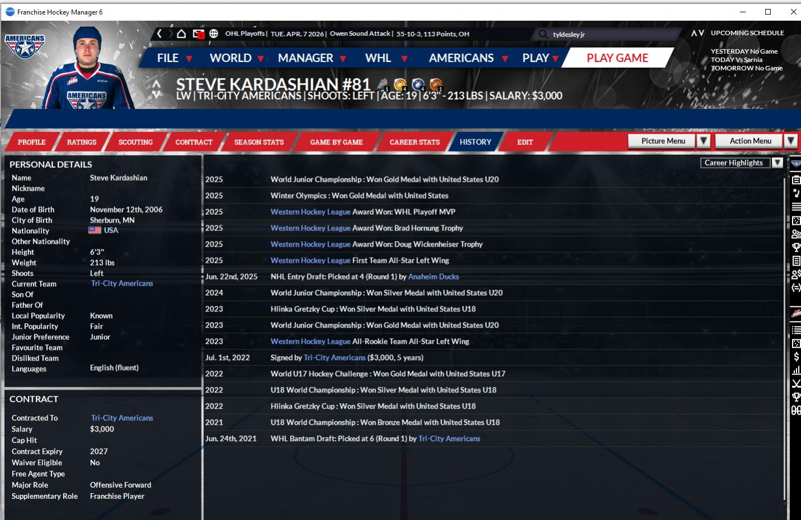Open the FILE dropdown menu
The image size is (801, 520).
(175, 58)
